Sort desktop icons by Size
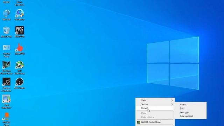The width and height of the screenshot is (224, 126). pos(190,108)
